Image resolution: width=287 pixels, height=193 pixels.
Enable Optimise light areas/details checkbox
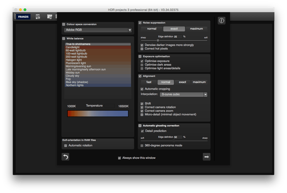point(142,68)
